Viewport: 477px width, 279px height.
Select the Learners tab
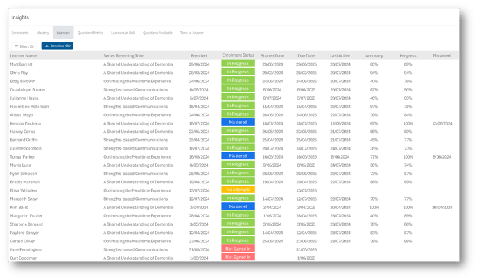pyautogui.click(x=63, y=33)
